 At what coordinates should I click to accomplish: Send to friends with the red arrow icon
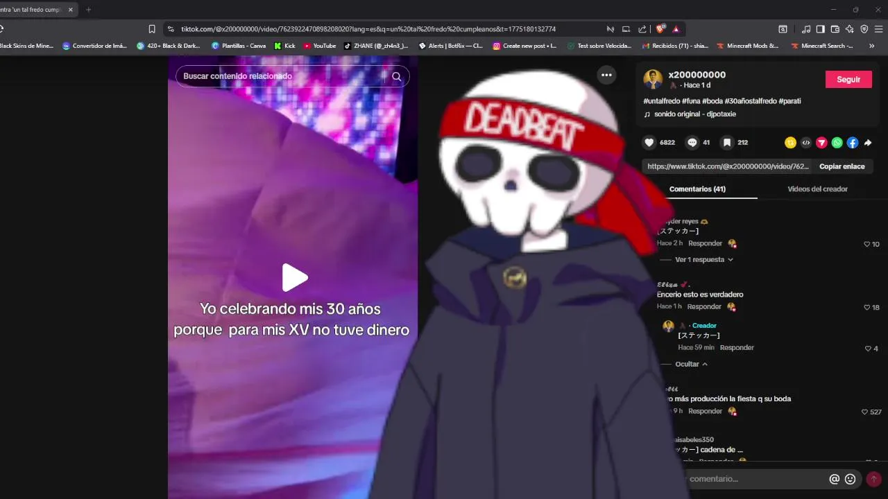point(821,143)
